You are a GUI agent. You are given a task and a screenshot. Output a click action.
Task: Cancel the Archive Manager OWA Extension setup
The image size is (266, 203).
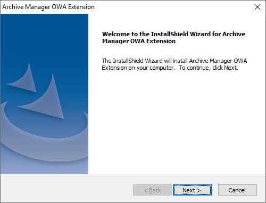237,190
